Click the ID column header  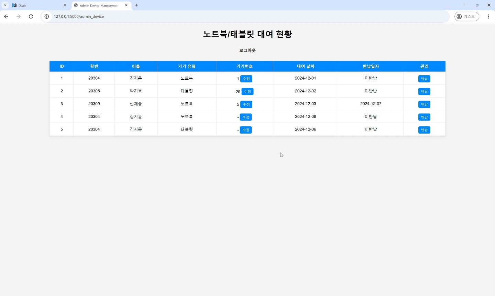point(62,66)
